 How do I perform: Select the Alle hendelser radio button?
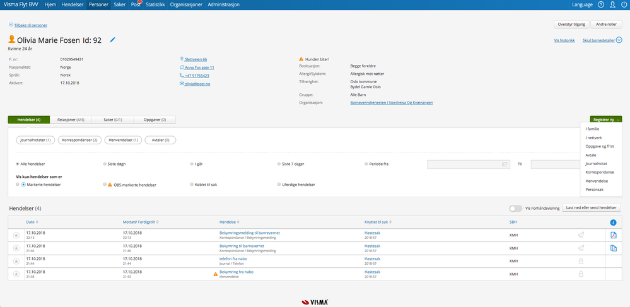(17, 164)
